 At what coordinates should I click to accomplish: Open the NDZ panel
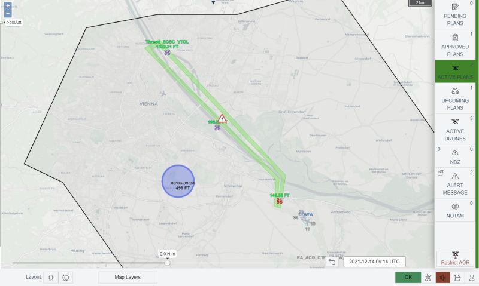point(455,156)
